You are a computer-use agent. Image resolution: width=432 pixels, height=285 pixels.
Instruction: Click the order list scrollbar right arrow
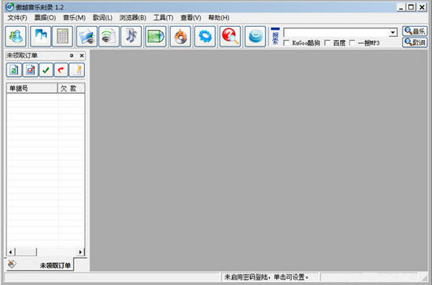80,252
